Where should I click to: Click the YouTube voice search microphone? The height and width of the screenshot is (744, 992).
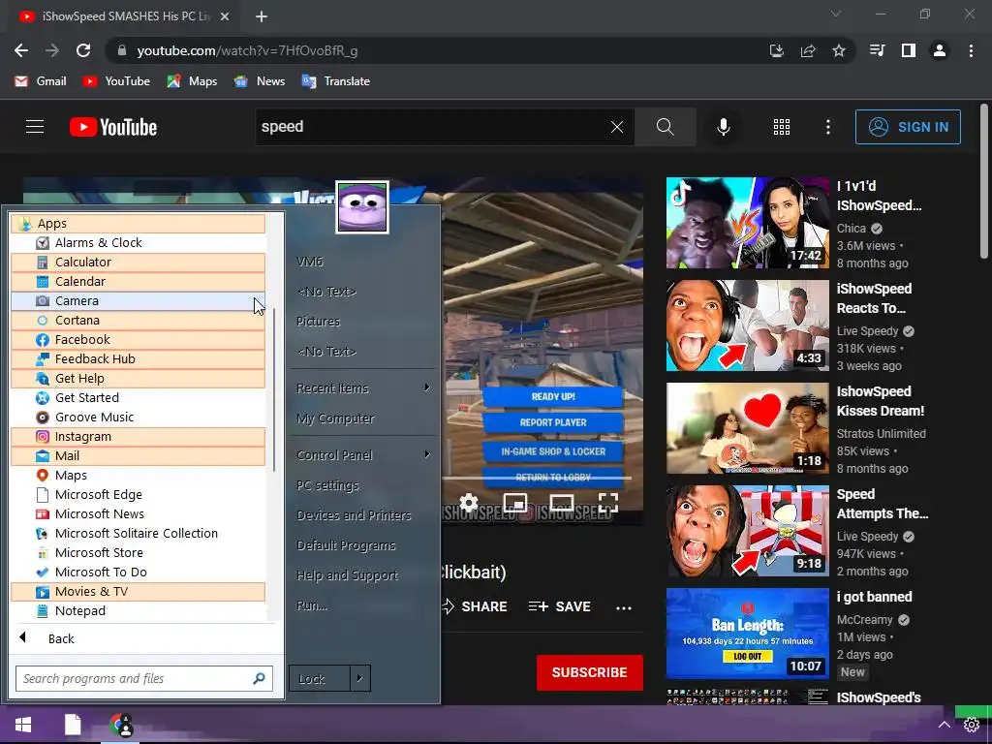click(723, 127)
